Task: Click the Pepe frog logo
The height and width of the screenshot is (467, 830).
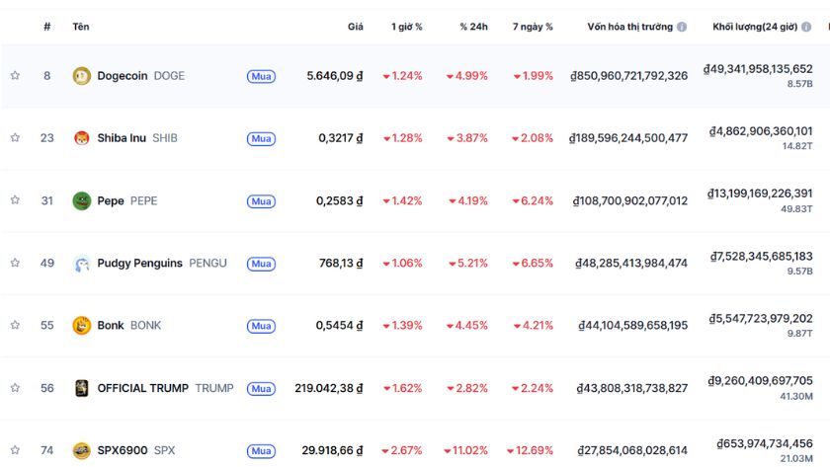Action: [x=81, y=201]
